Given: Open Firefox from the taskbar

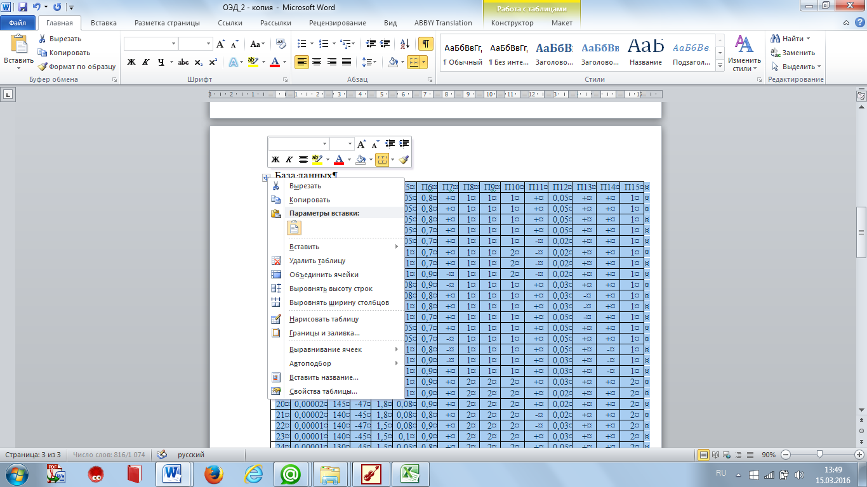Looking at the screenshot, I should click(213, 474).
